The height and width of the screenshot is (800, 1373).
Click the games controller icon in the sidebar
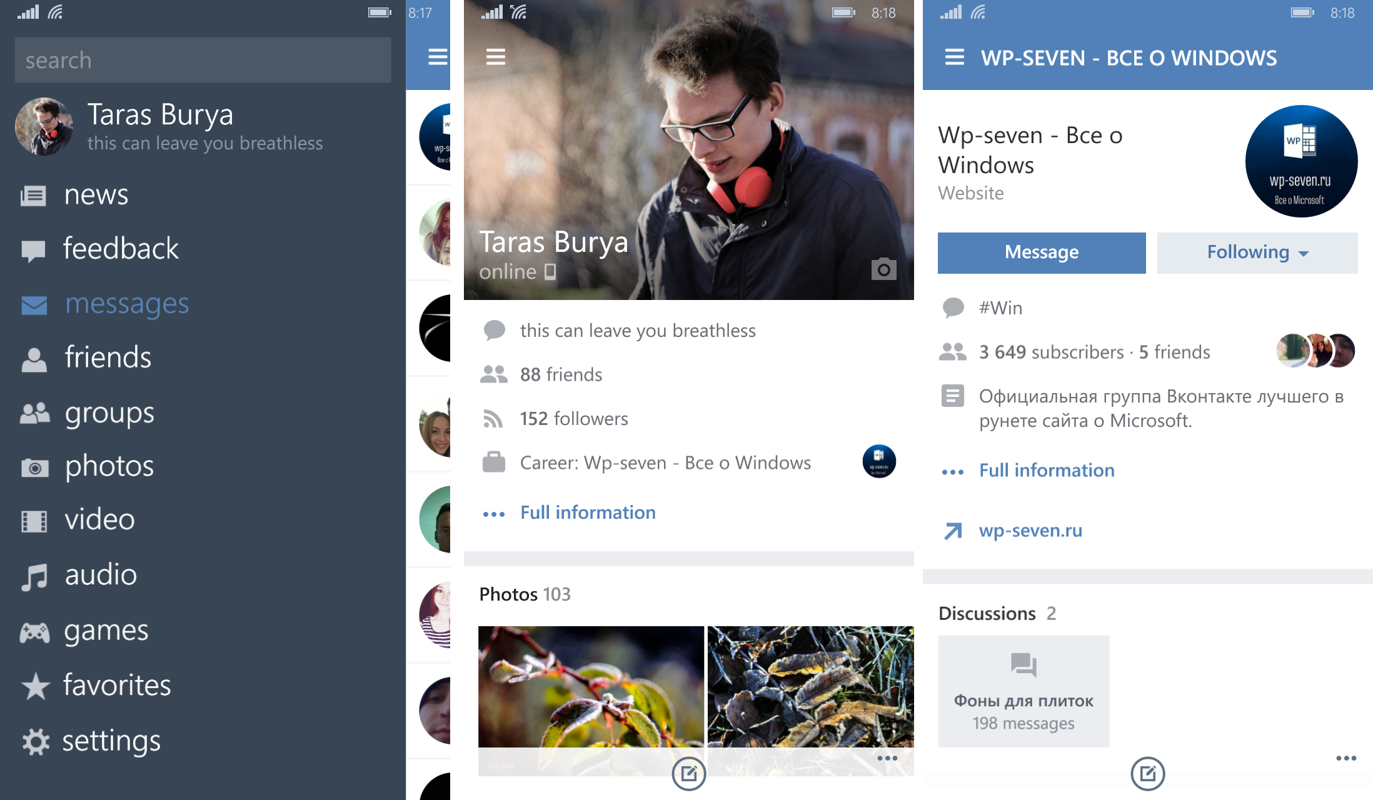[x=35, y=632]
